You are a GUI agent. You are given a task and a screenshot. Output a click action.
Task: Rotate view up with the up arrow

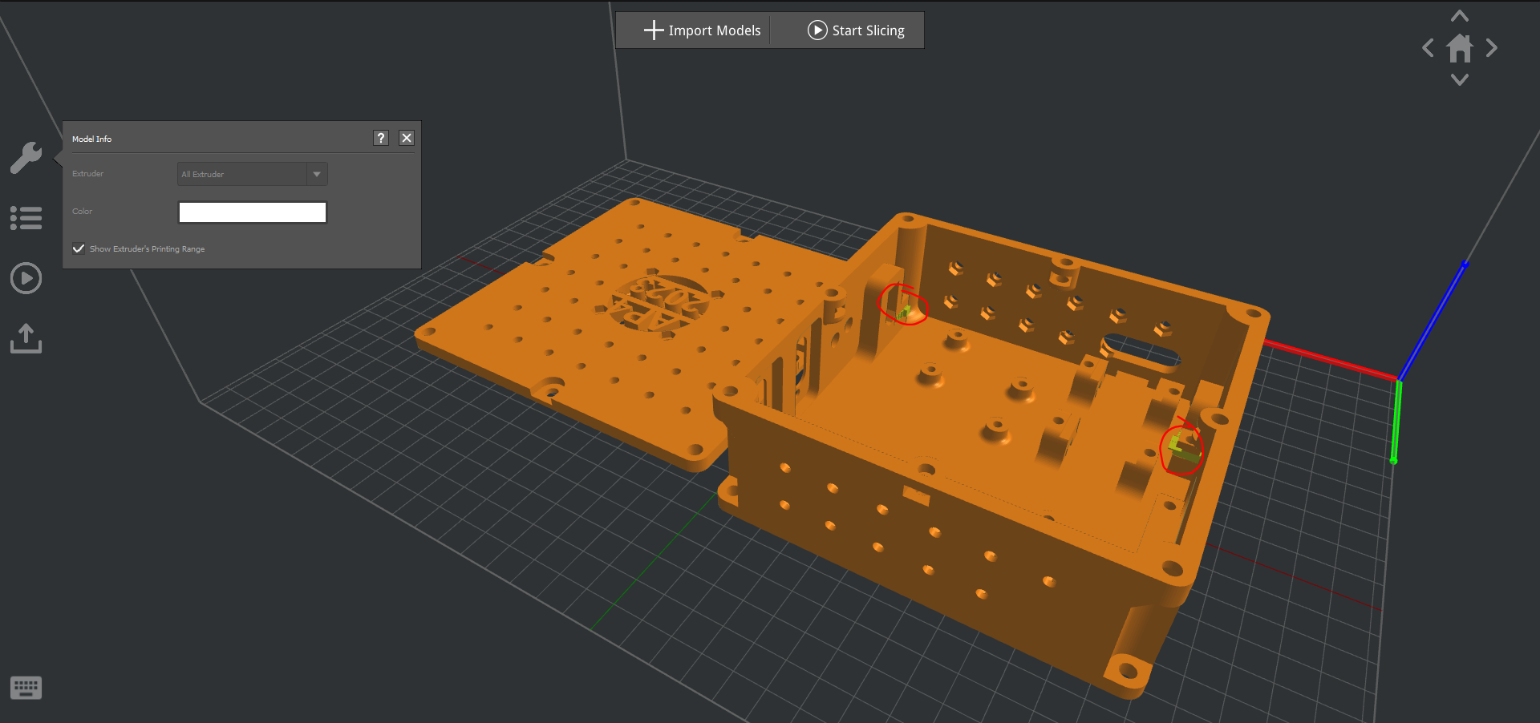click(x=1460, y=16)
